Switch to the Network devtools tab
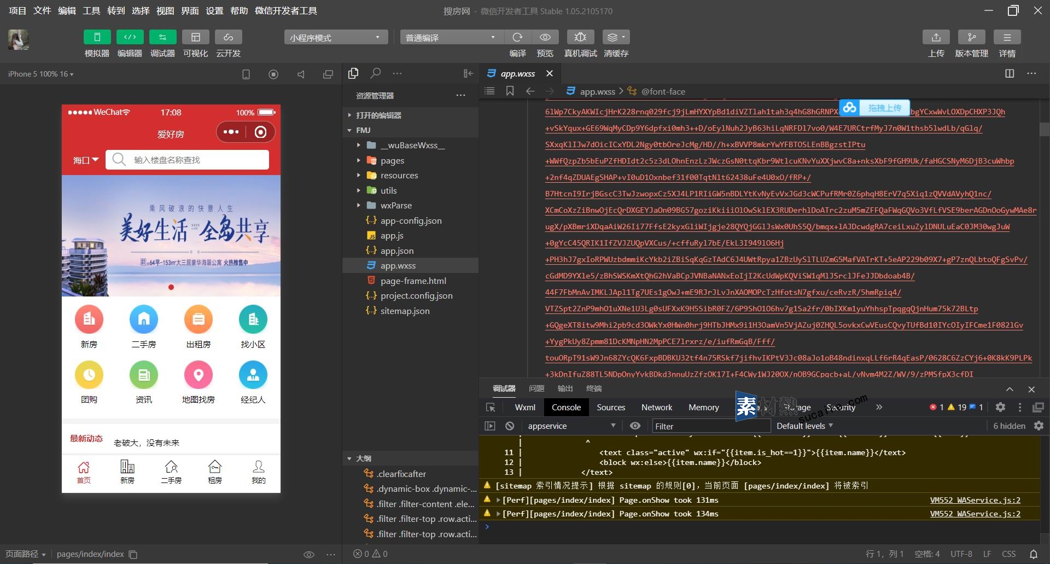Image resolution: width=1050 pixels, height=564 pixels. point(657,408)
